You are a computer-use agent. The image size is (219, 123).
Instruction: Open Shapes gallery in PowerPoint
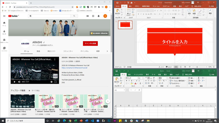(x=189, y=12)
